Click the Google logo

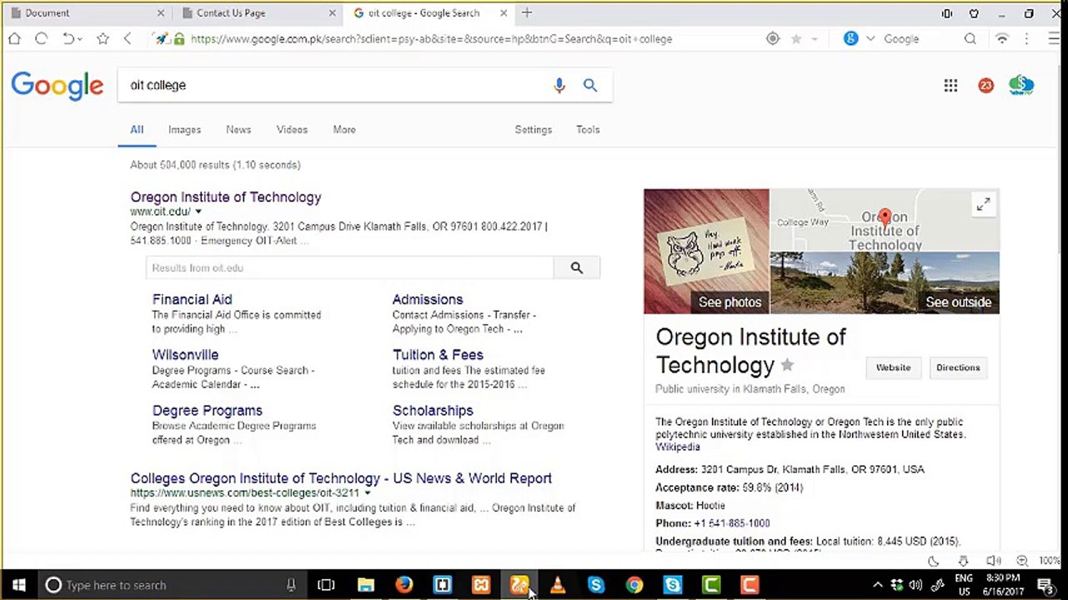(58, 85)
